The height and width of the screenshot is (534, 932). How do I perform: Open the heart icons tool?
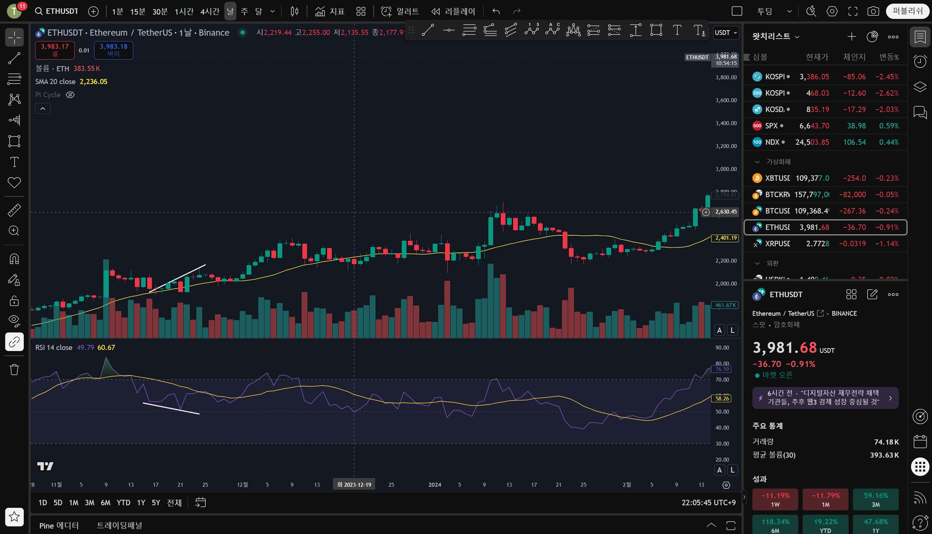[x=14, y=182]
